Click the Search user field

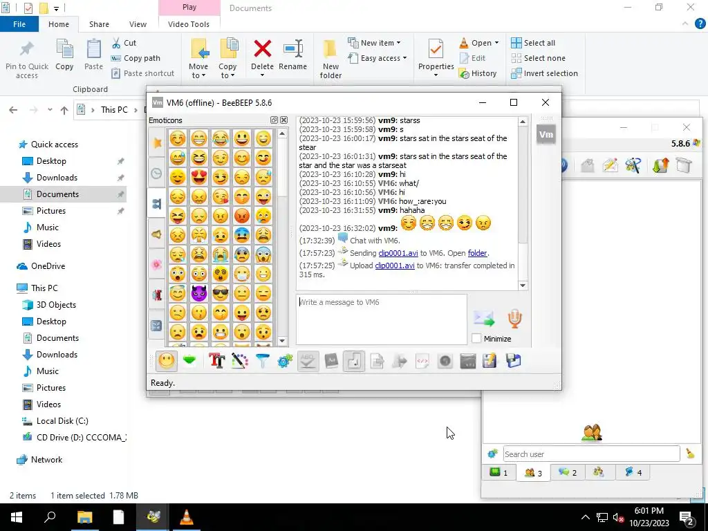click(592, 454)
